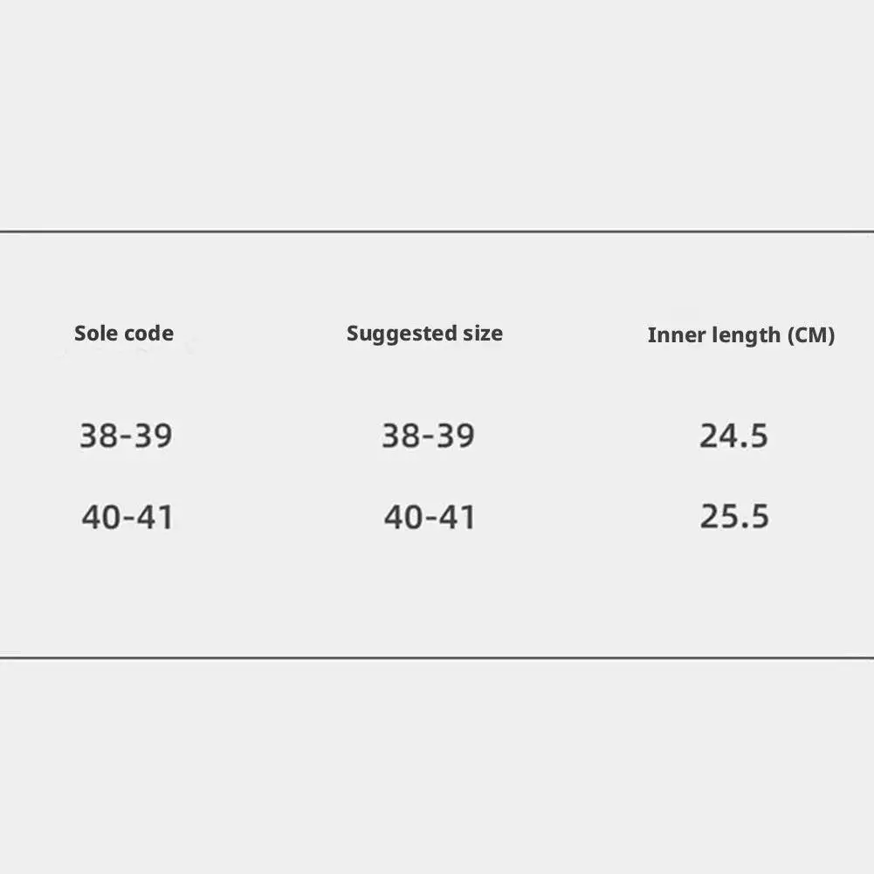Click the word "size" in the header
Viewport: 874px width, 874px height.
(483, 334)
